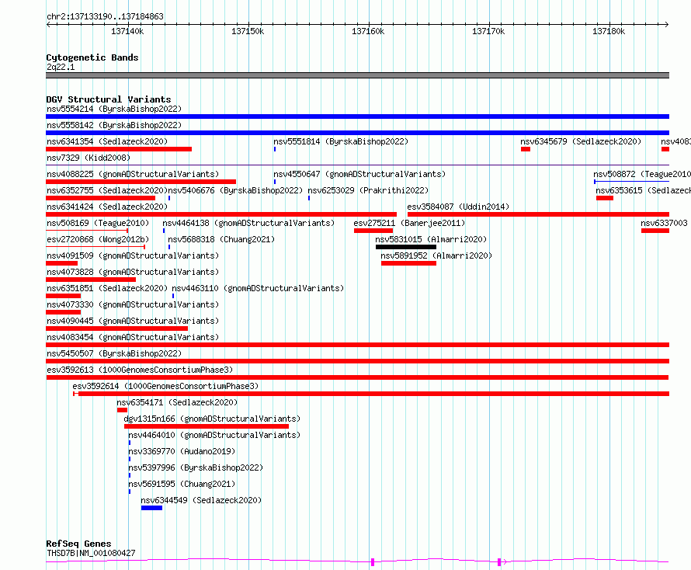
Task: Click the red bar under nsv6345679
Action: point(526,149)
